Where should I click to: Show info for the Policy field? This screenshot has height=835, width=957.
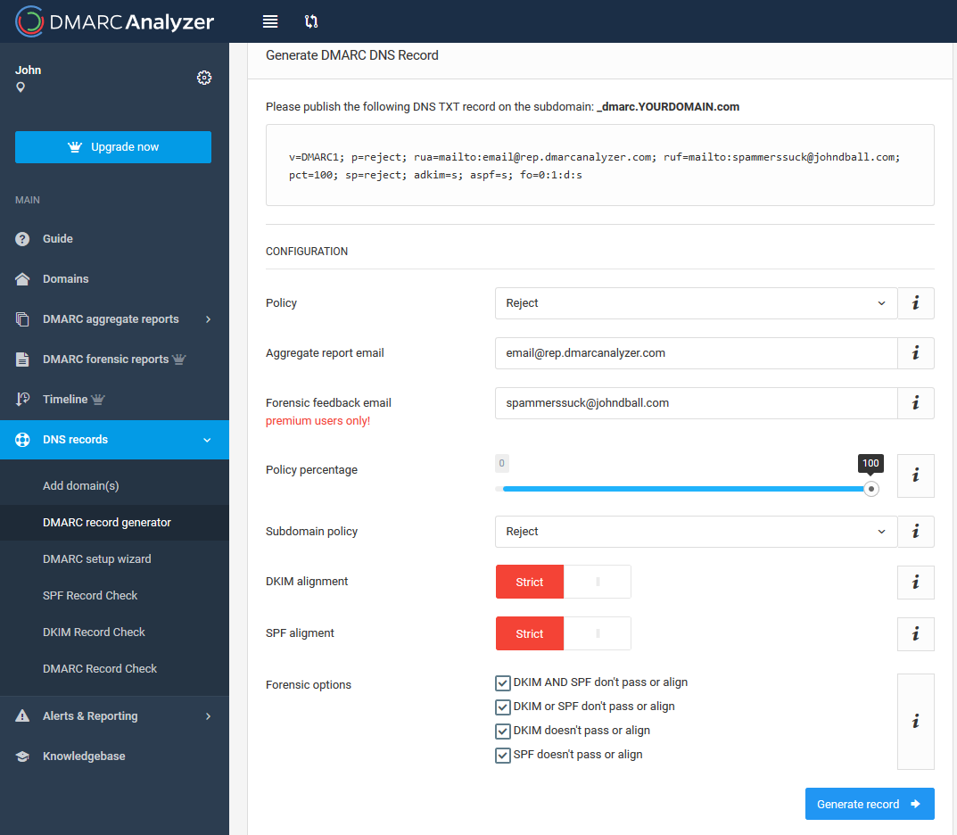(915, 303)
